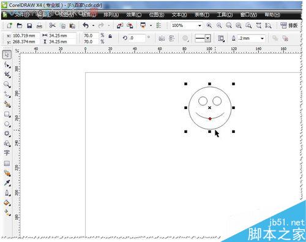This screenshot has width=306, height=242.
Task: Select the Table tool
Action: [7, 163]
